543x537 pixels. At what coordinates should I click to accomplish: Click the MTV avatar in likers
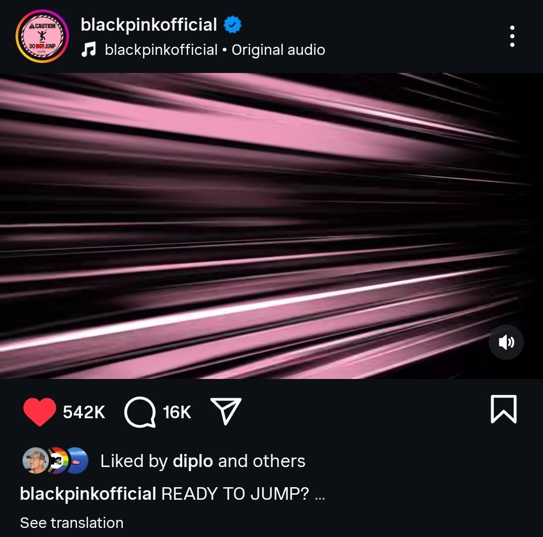pyautogui.click(x=58, y=461)
